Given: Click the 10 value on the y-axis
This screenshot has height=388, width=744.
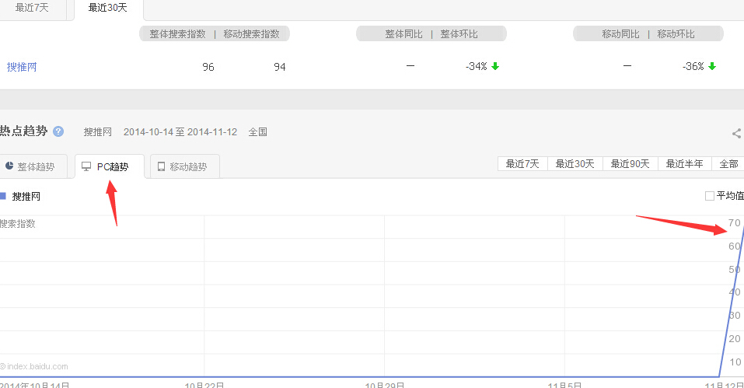Looking at the screenshot, I should coord(735,362).
